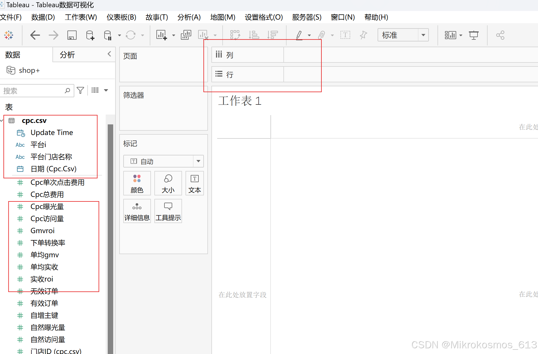
Task: Click the clear sheet icon
Action: (x=203, y=35)
